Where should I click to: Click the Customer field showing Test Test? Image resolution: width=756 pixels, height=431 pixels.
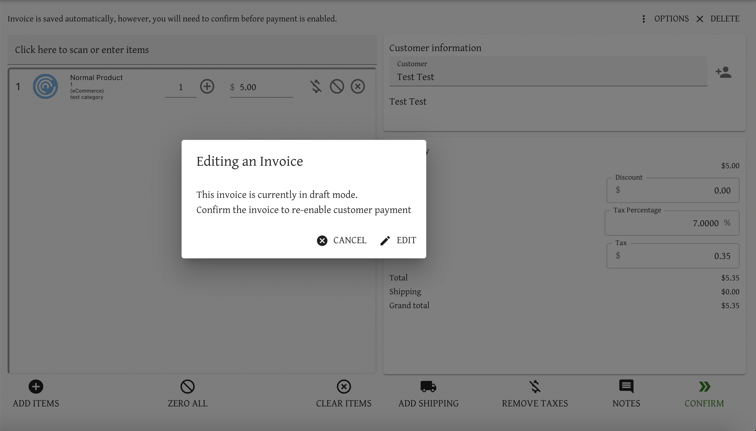(549, 71)
